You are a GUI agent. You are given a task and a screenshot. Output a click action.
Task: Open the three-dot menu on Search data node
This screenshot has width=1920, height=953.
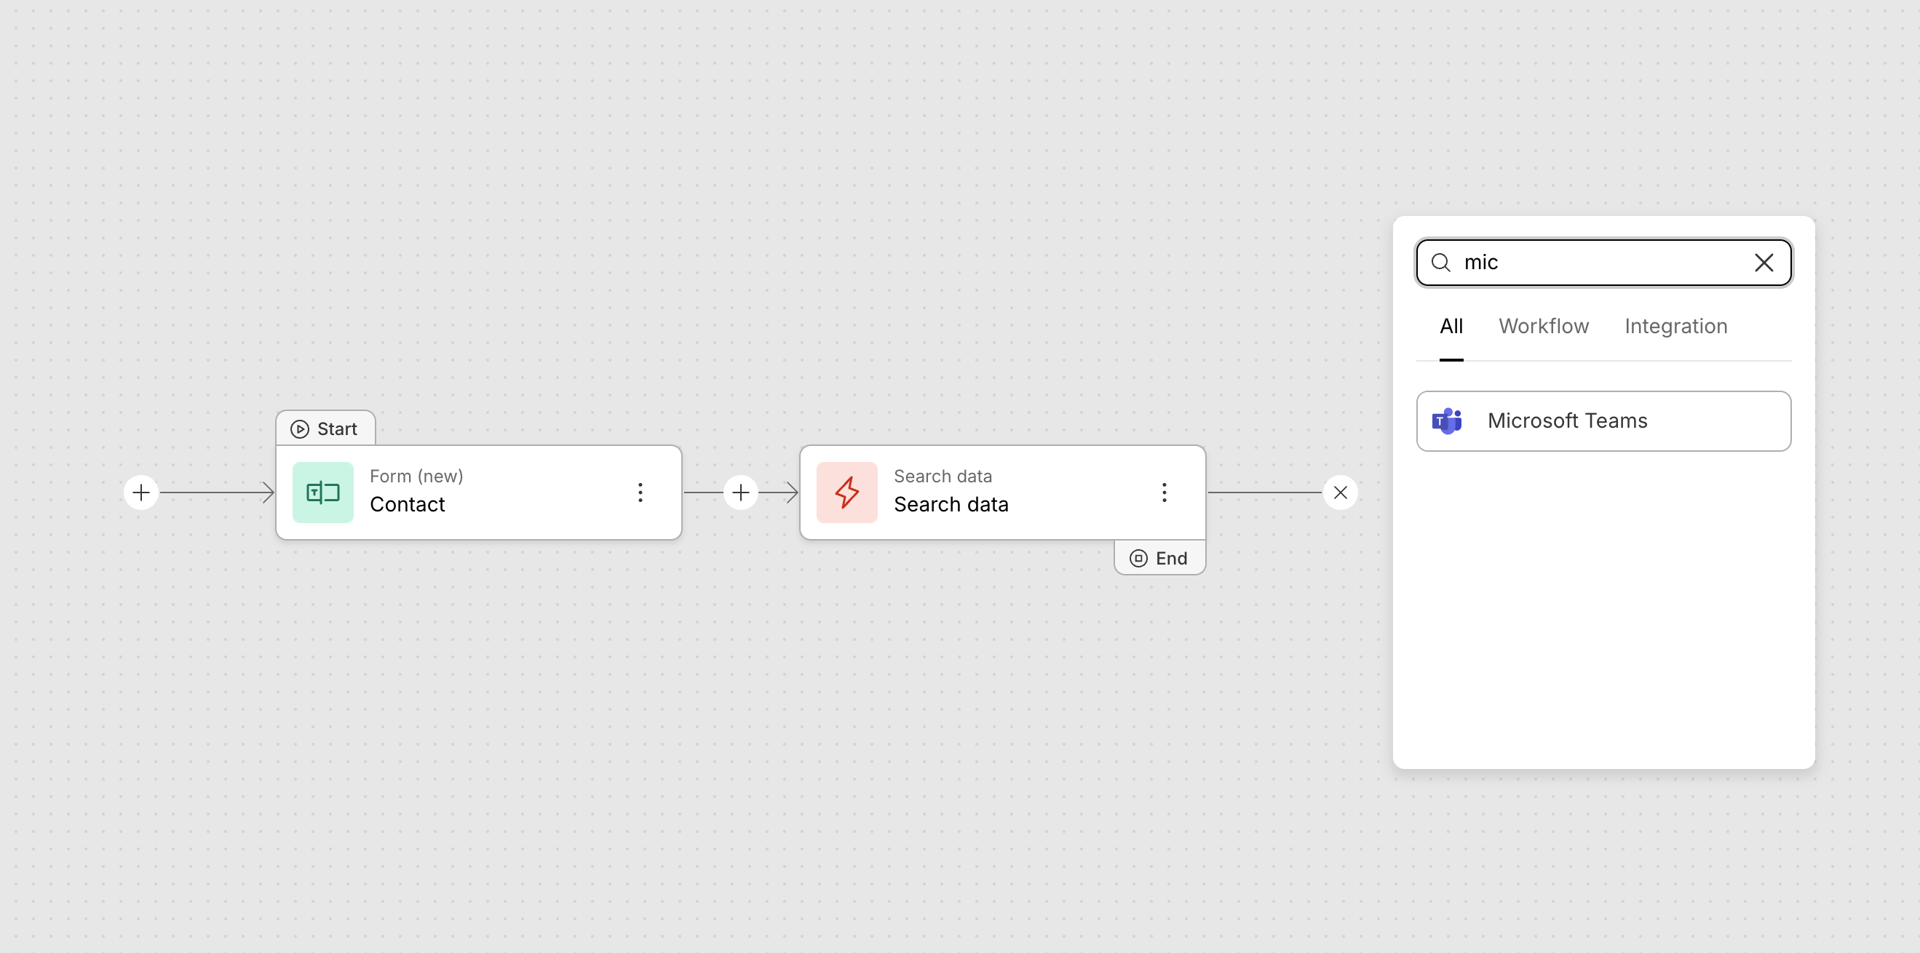[x=1164, y=493]
